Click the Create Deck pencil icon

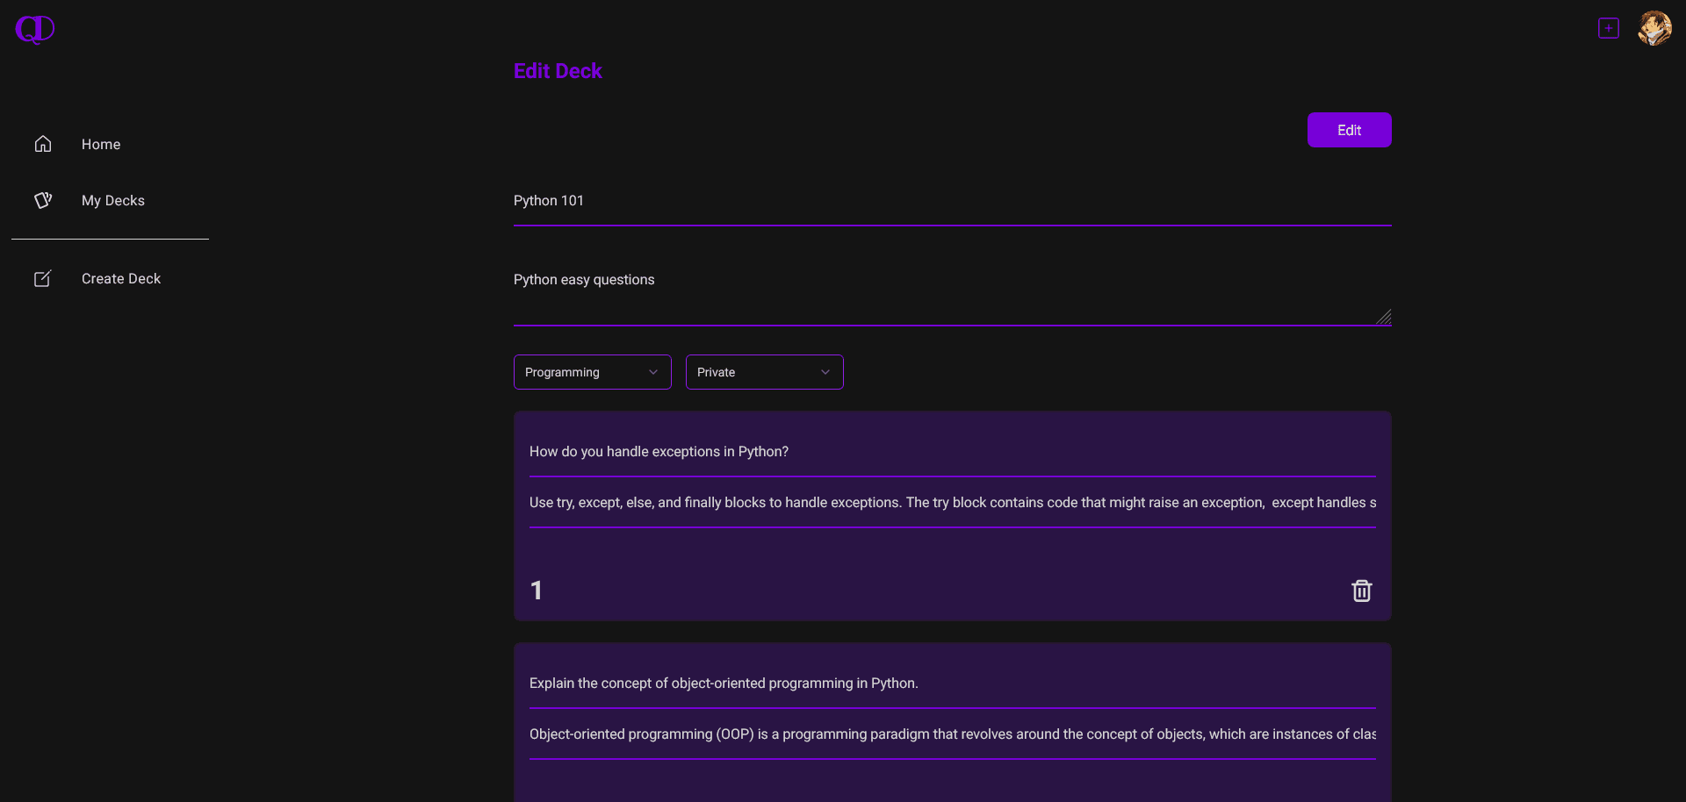pos(43,278)
